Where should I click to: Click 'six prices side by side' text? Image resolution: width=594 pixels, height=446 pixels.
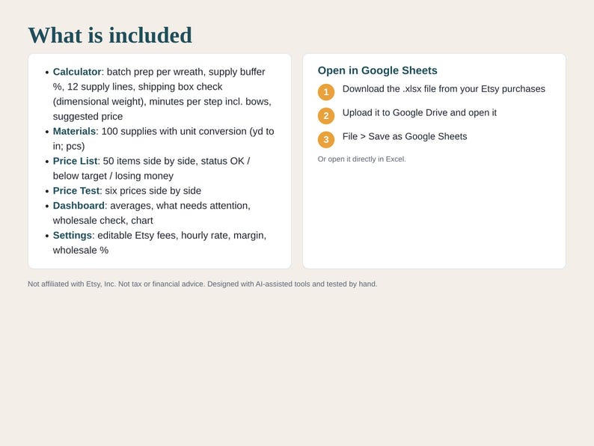(x=153, y=191)
